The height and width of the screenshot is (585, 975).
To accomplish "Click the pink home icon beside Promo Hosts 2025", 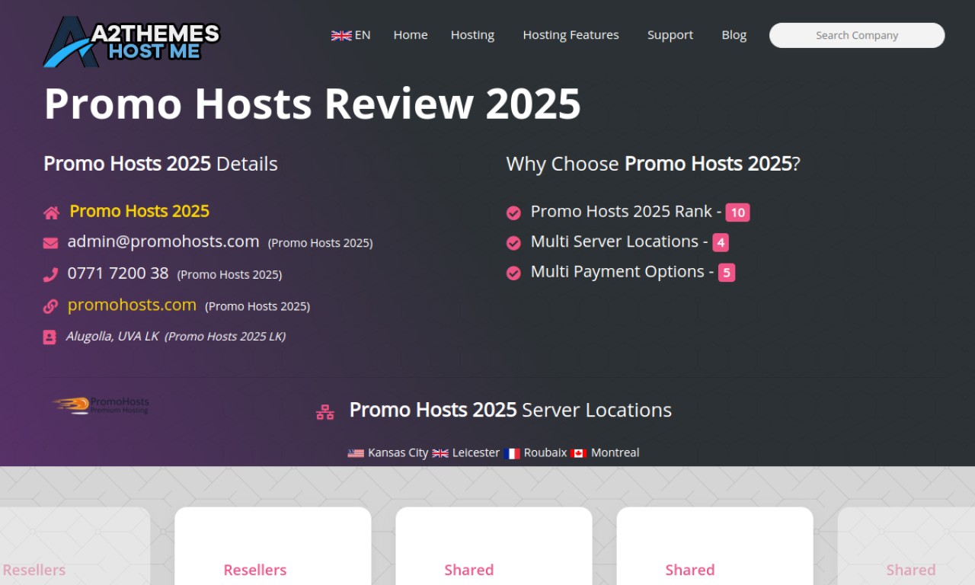I will tap(51, 213).
